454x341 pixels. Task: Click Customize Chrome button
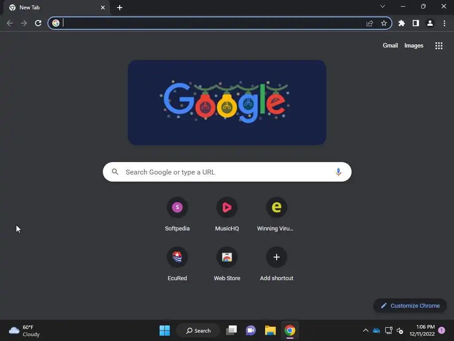tap(410, 305)
